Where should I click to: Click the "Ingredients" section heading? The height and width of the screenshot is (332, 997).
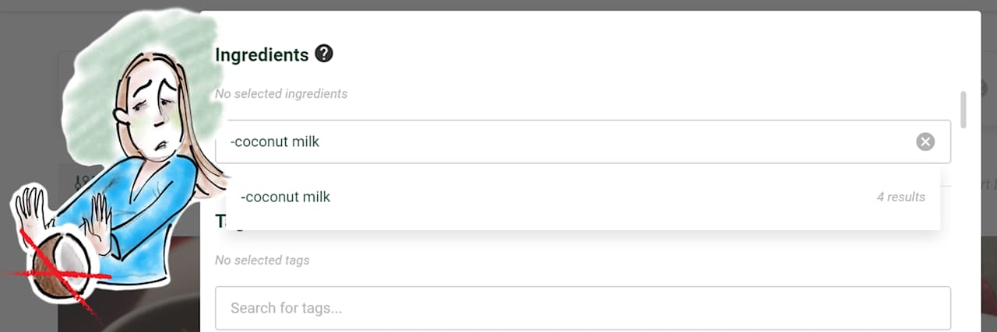click(x=262, y=55)
